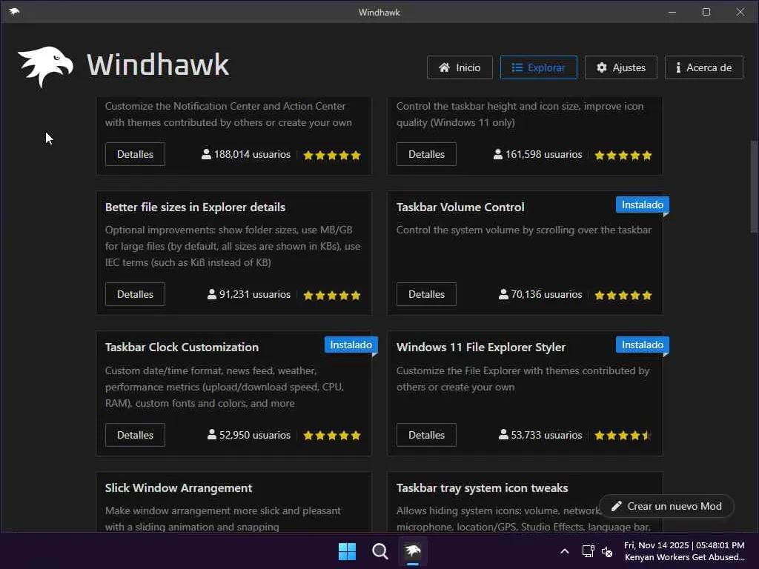Click the 70,136 usuarios count text

(546, 294)
